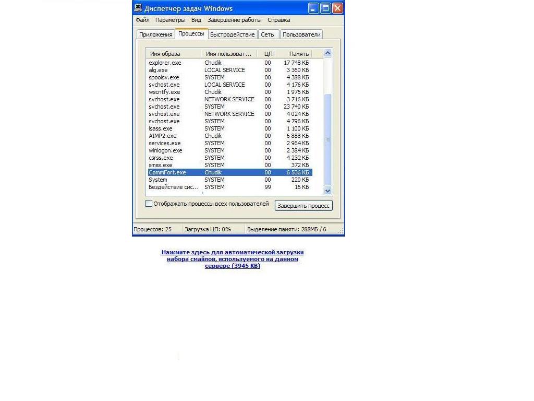Sort processes by Память column header
The image size is (534, 401).
point(299,54)
